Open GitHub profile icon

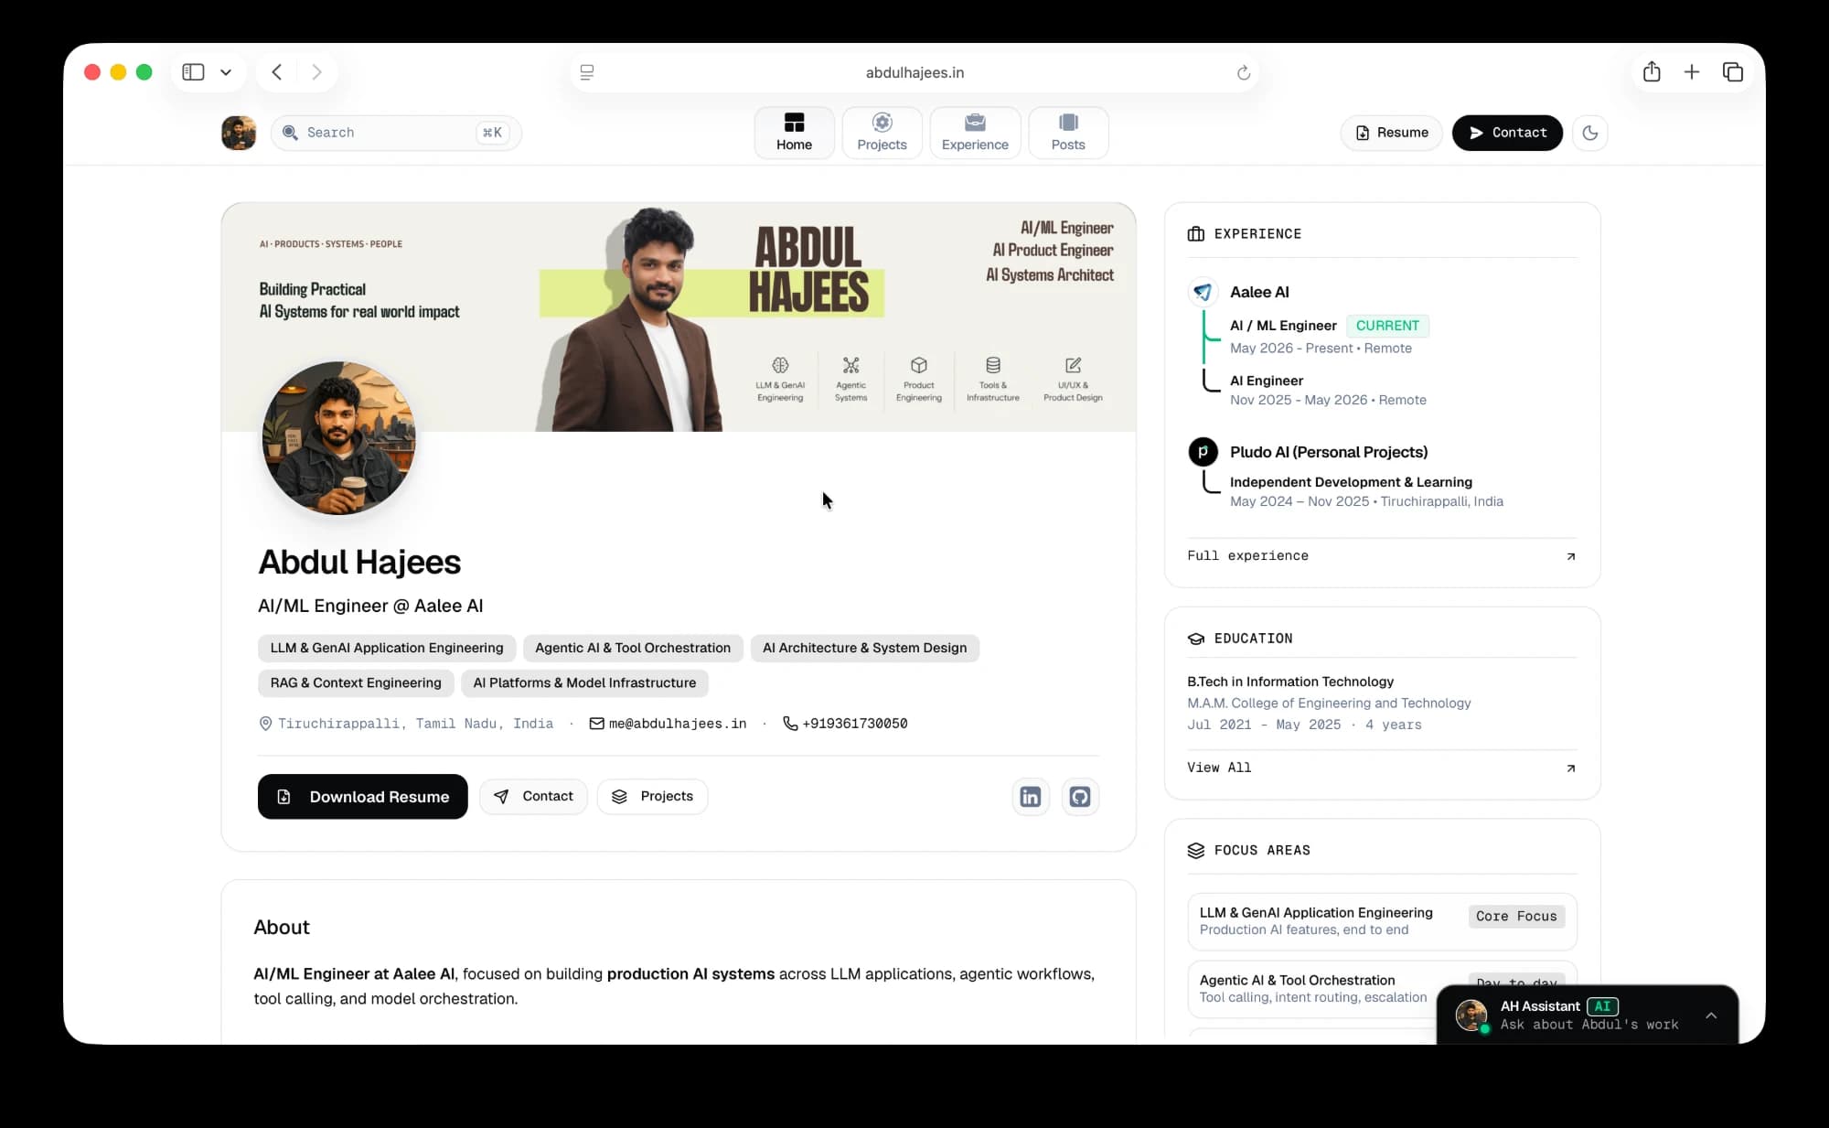1080,797
